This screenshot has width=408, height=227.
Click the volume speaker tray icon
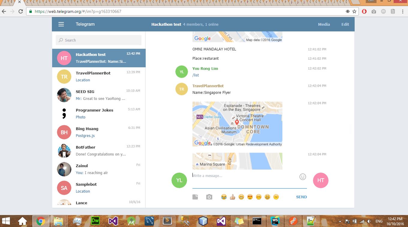tap(369, 221)
